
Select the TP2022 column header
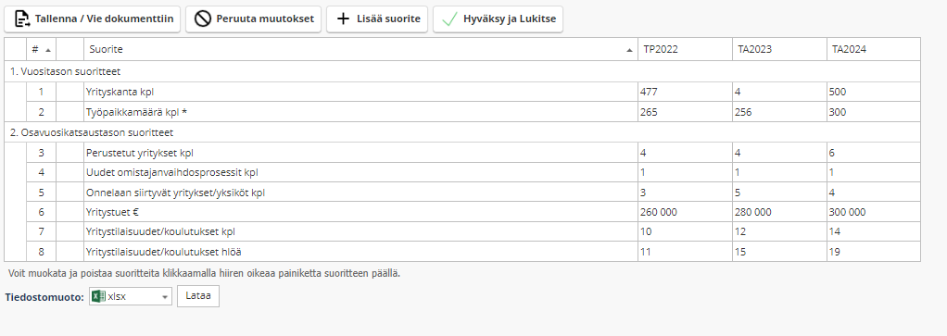pos(686,49)
